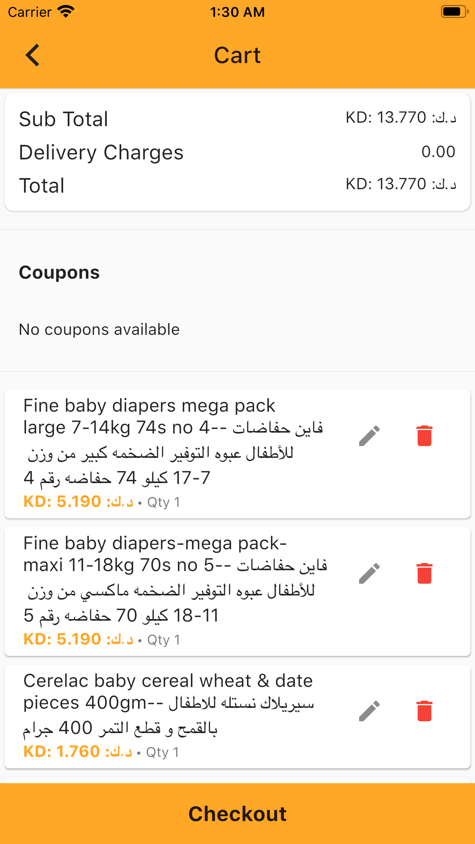Screen dimensions: 475x844
Task: Tap the Total amount KD 13.770
Action: point(401,184)
